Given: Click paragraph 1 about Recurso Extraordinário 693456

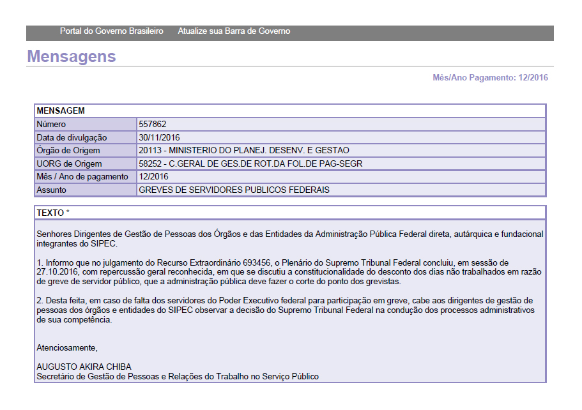Looking at the screenshot, I should click(x=289, y=272).
